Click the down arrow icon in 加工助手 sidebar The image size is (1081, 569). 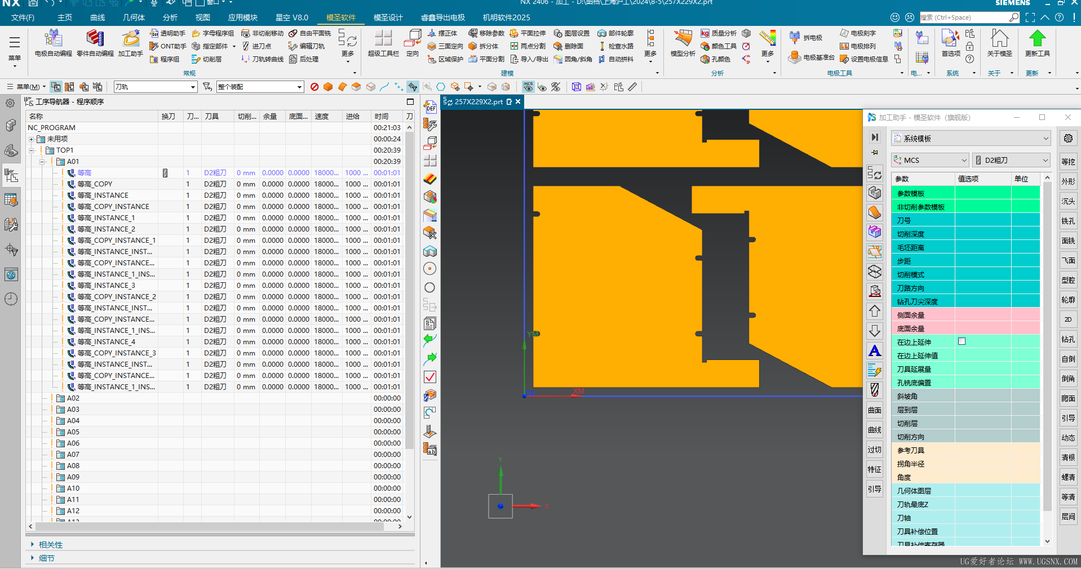[875, 331]
